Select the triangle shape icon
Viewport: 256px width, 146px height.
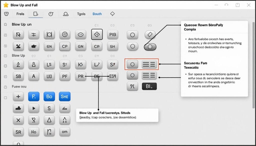(49, 120)
